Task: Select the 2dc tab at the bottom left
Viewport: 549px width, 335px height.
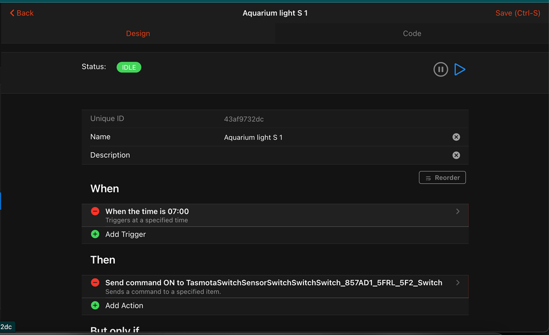Action: point(6,326)
